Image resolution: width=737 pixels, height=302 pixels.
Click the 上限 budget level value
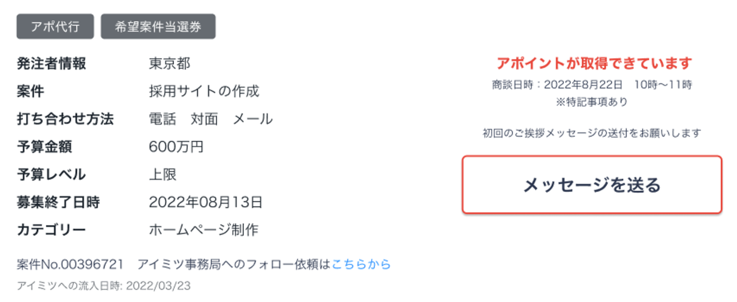pos(163,174)
